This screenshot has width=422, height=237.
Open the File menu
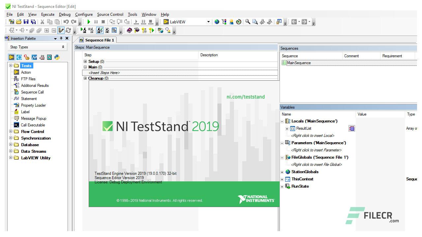10,14
